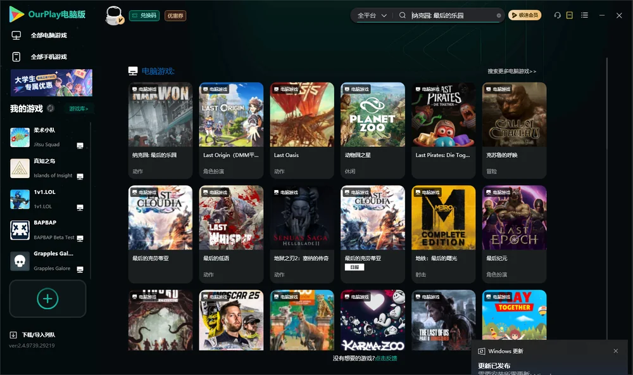
Task: Click the 兑换码 redeem code button
Action: click(x=144, y=15)
